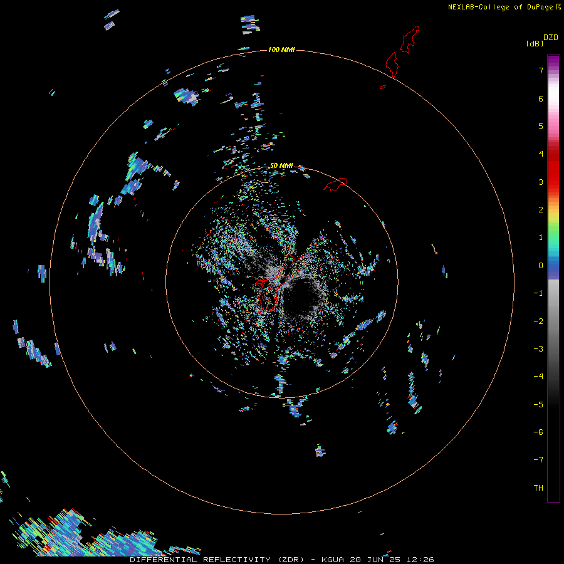The height and width of the screenshot is (564, 564).
Task: Click the 6 tick label on color scale
Action: (x=541, y=98)
